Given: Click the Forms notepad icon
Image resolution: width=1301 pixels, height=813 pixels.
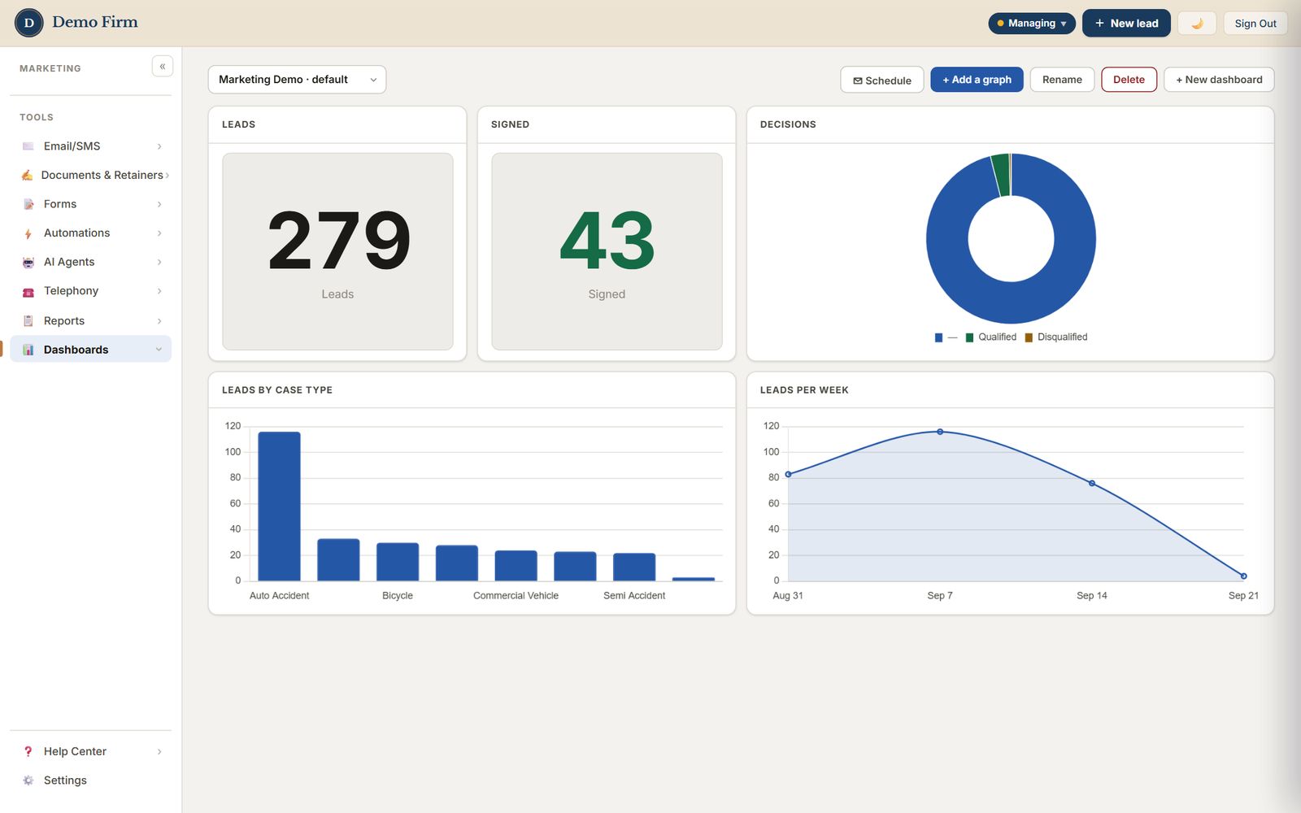Looking at the screenshot, I should (28, 204).
